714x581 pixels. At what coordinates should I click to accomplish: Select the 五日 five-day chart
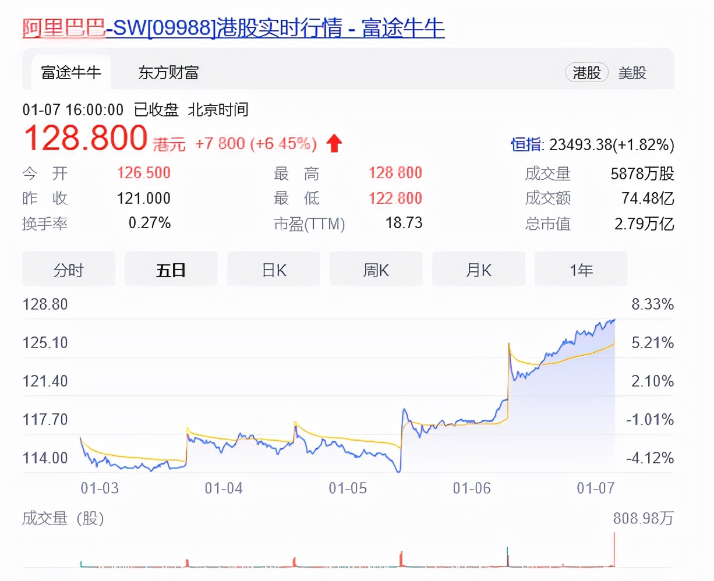(x=171, y=270)
